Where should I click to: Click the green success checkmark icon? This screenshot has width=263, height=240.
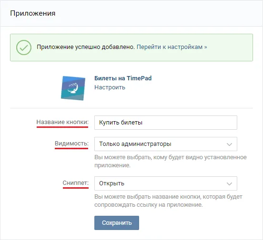click(x=24, y=48)
